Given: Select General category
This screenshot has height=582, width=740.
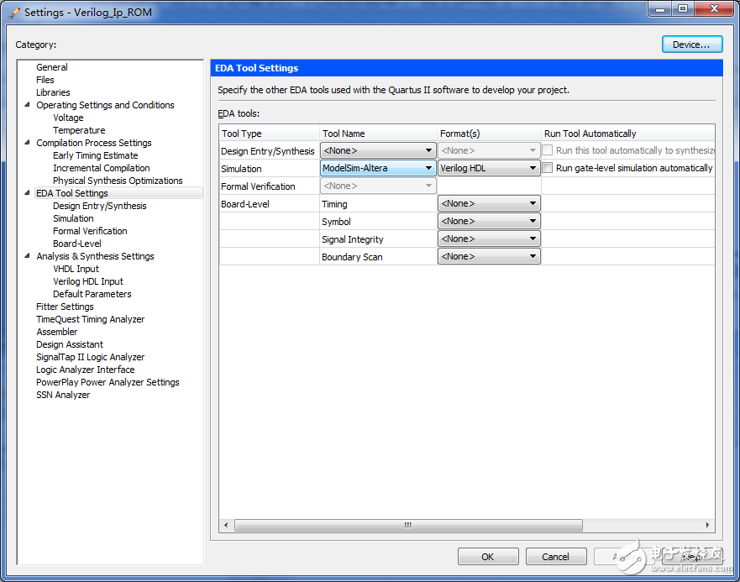Looking at the screenshot, I should tap(52, 67).
